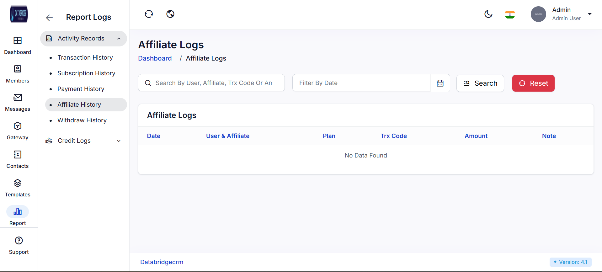Screen dimensions: 602x272
Task: Change language via India flag
Action: (x=510, y=14)
